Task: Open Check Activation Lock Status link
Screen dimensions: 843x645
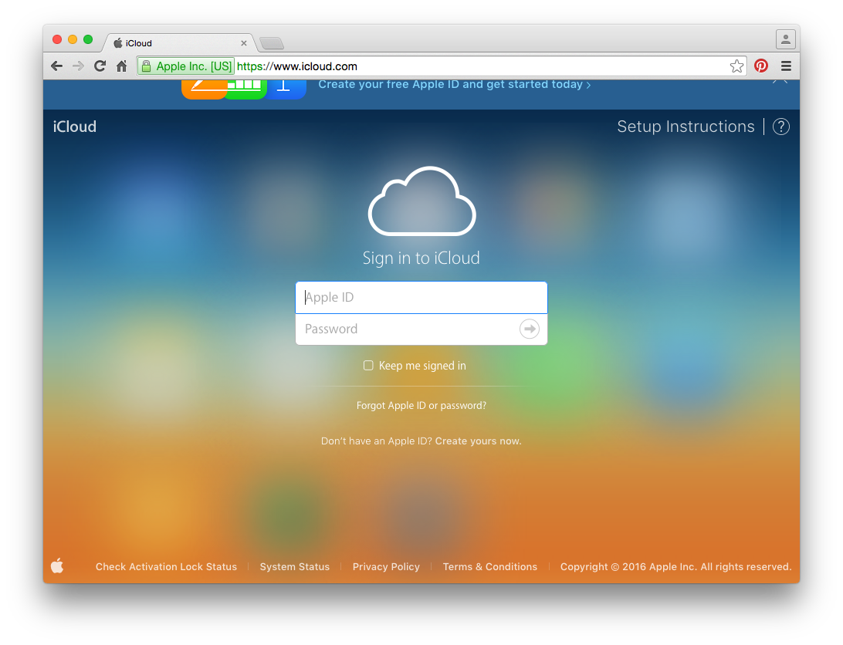Action: [x=166, y=566]
